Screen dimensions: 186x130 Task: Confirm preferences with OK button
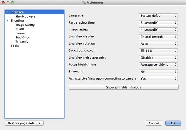click(173, 123)
